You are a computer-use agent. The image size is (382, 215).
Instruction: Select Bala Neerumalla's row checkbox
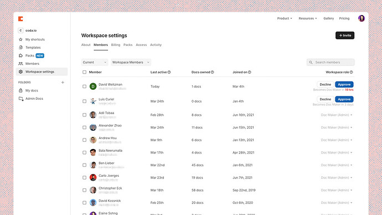click(x=84, y=152)
